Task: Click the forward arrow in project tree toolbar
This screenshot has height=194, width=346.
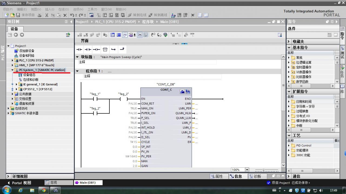Action: (x=22, y=35)
